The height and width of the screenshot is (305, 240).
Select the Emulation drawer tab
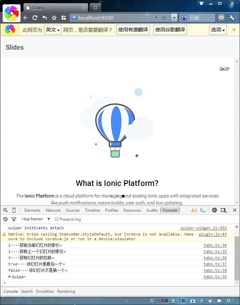click(45, 291)
